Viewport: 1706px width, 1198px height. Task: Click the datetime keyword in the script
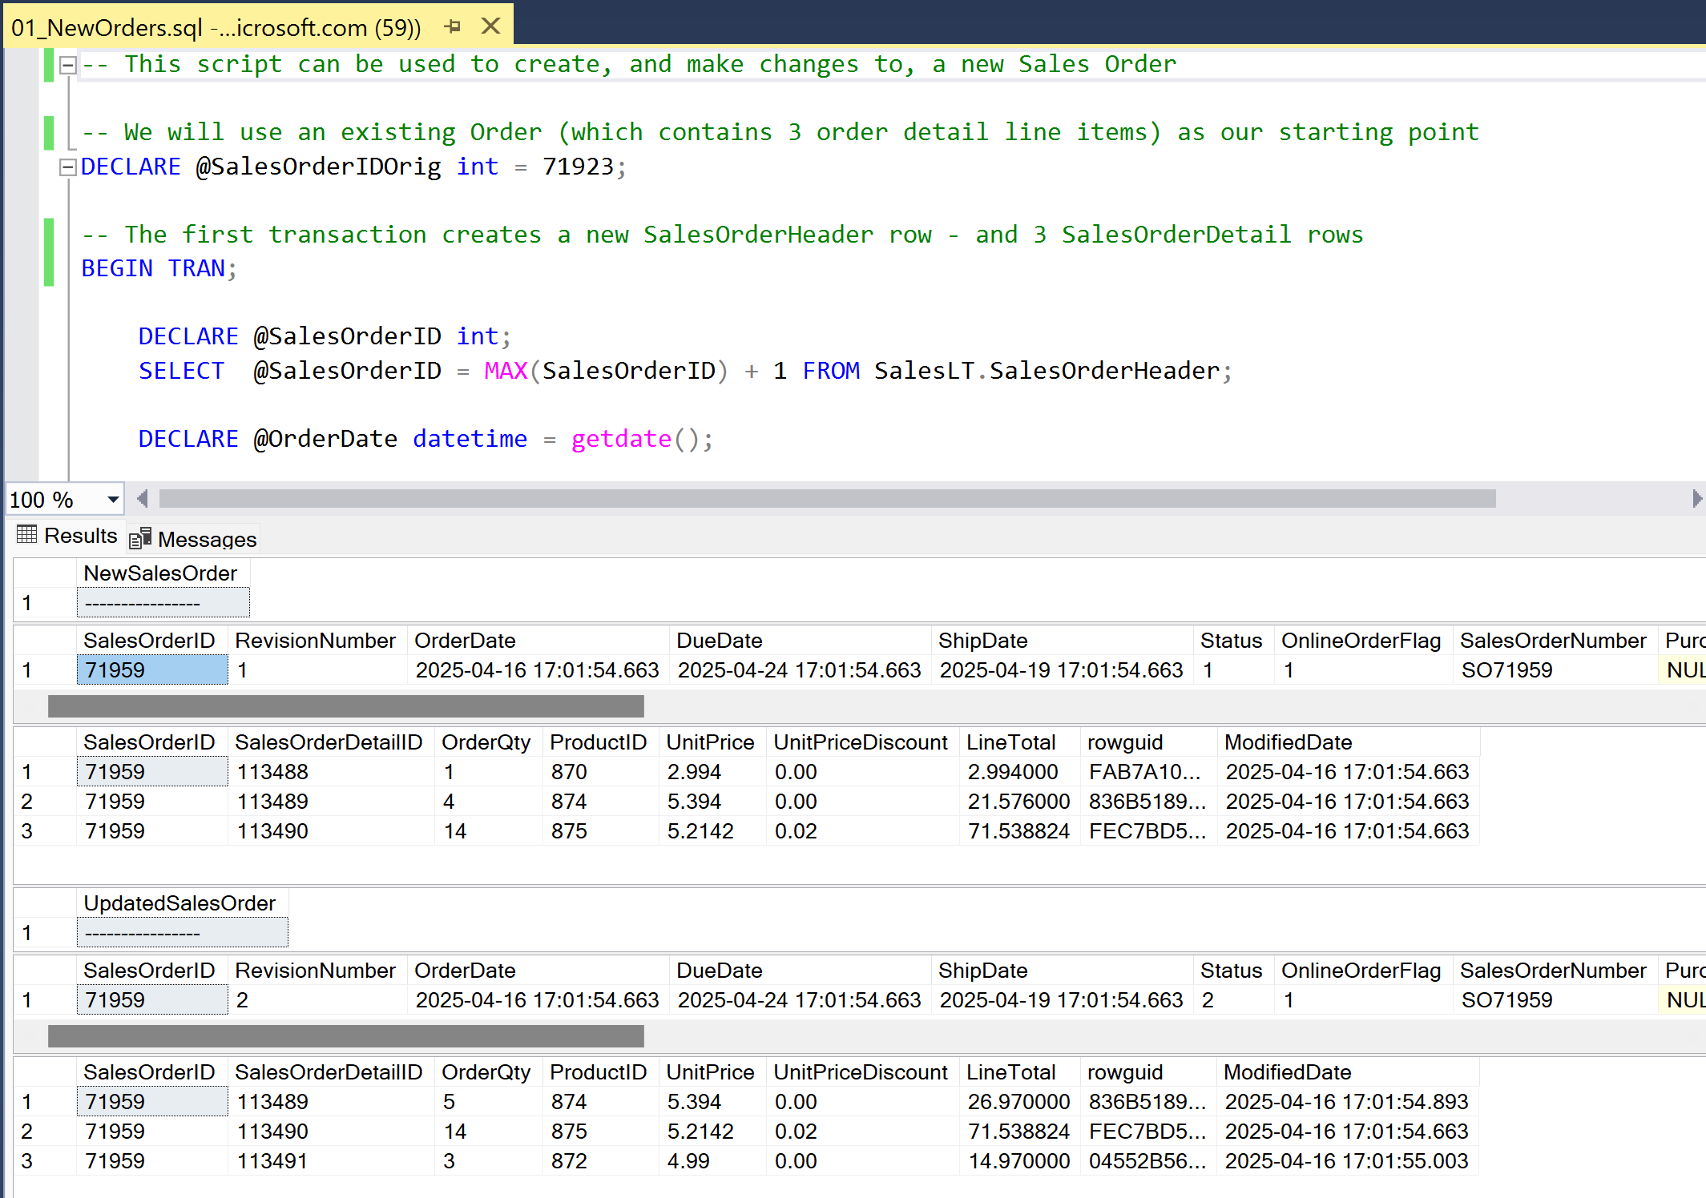pyautogui.click(x=470, y=439)
